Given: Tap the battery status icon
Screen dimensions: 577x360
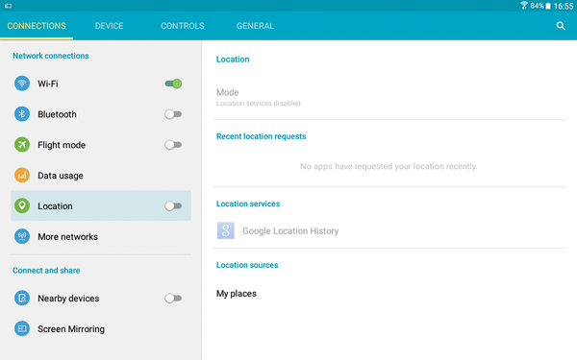Looking at the screenshot, I should click(548, 6).
